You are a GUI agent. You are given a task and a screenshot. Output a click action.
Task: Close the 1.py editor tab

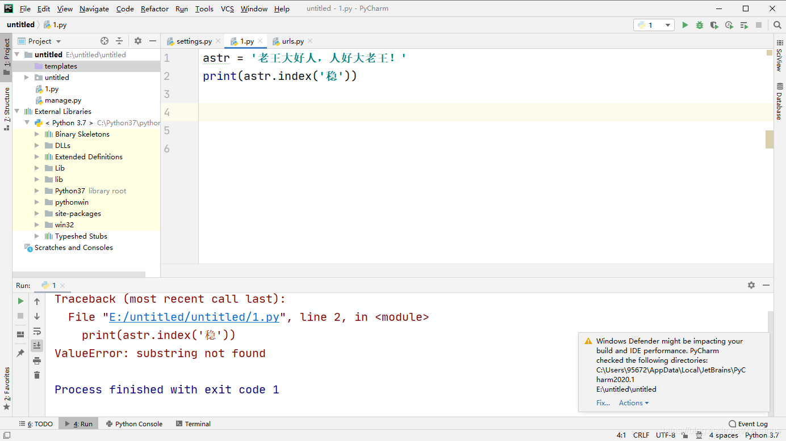click(x=260, y=41)
